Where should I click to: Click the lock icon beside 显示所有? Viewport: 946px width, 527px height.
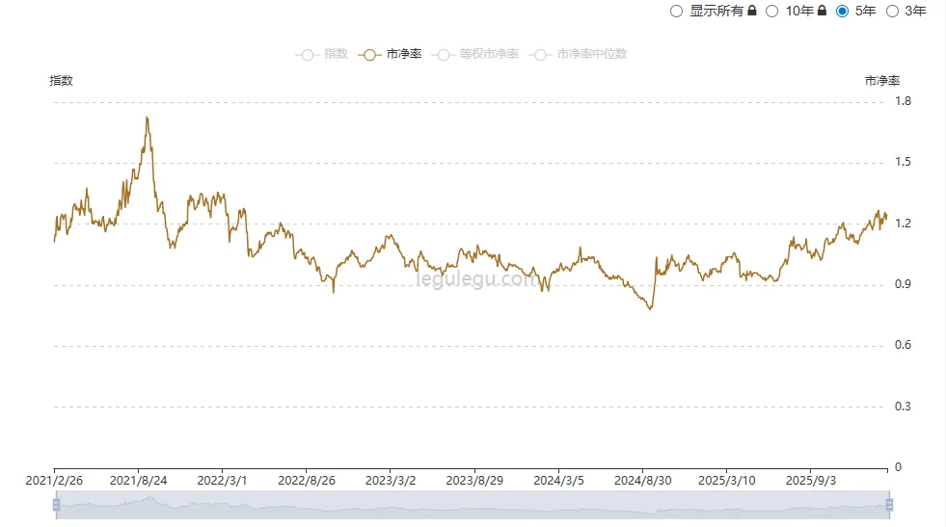point(752,11)
